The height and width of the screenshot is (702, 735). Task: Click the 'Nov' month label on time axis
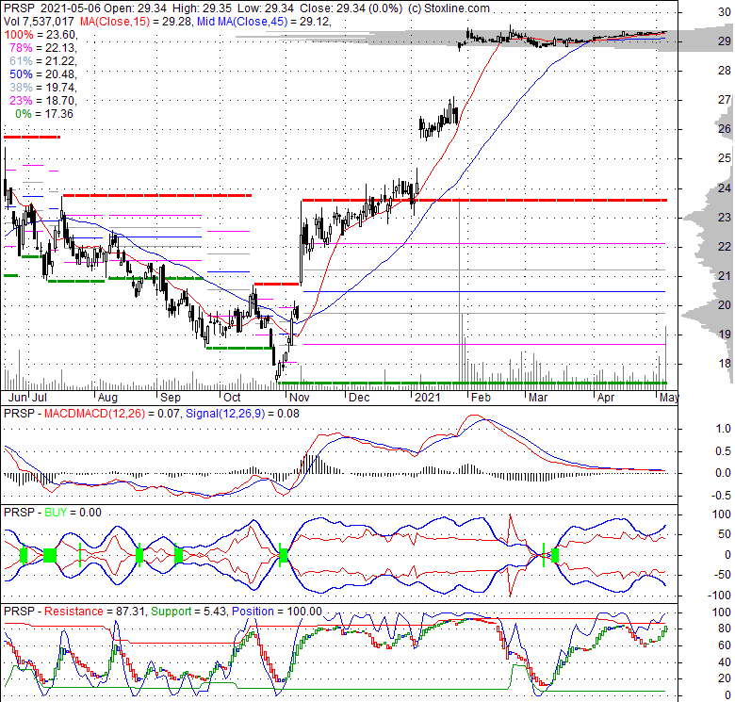(x=299, y=398)
